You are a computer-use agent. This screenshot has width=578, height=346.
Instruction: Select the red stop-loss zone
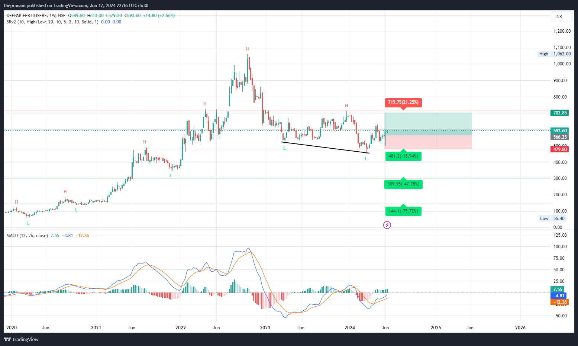tap(428, 142)
